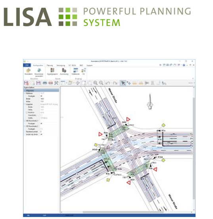Click the north arrow symbol on the plan
The width and height of the screenshot is (213, 219).
tap(150, 102)
